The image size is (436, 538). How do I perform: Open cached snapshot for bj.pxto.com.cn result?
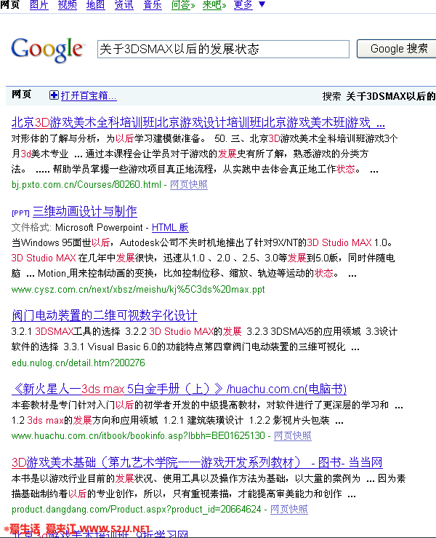[x=189, y=185]
